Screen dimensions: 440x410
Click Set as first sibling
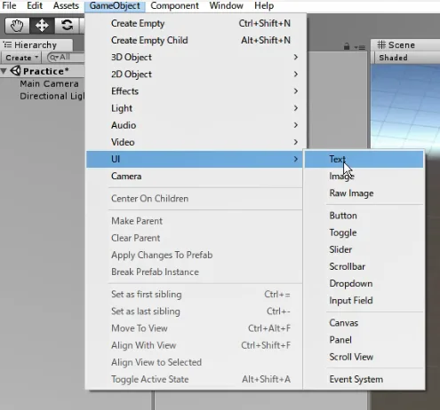click(x=195, y=295)
